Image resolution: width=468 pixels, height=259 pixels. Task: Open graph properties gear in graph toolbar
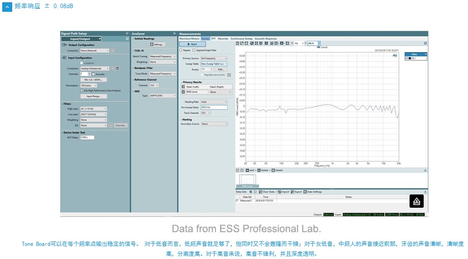287,43
